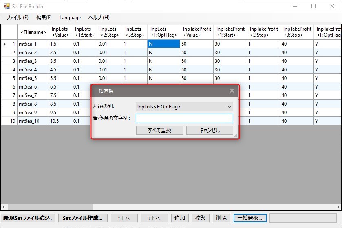Select the InpTakeProfit <1:Start> column header
Screen dimensions: 342x228
(230, 32)
